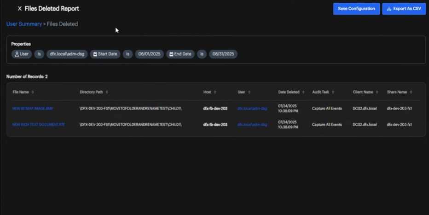Viewport: 429px width, 215px height.
Task: Click the user icon in User chip
Action: coord(17,54)
